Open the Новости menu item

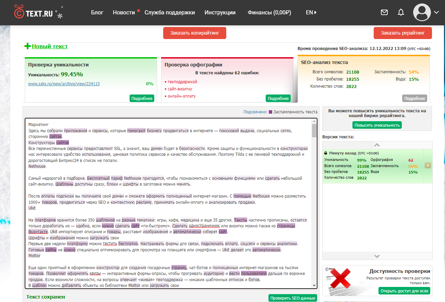tap(124, 12)
